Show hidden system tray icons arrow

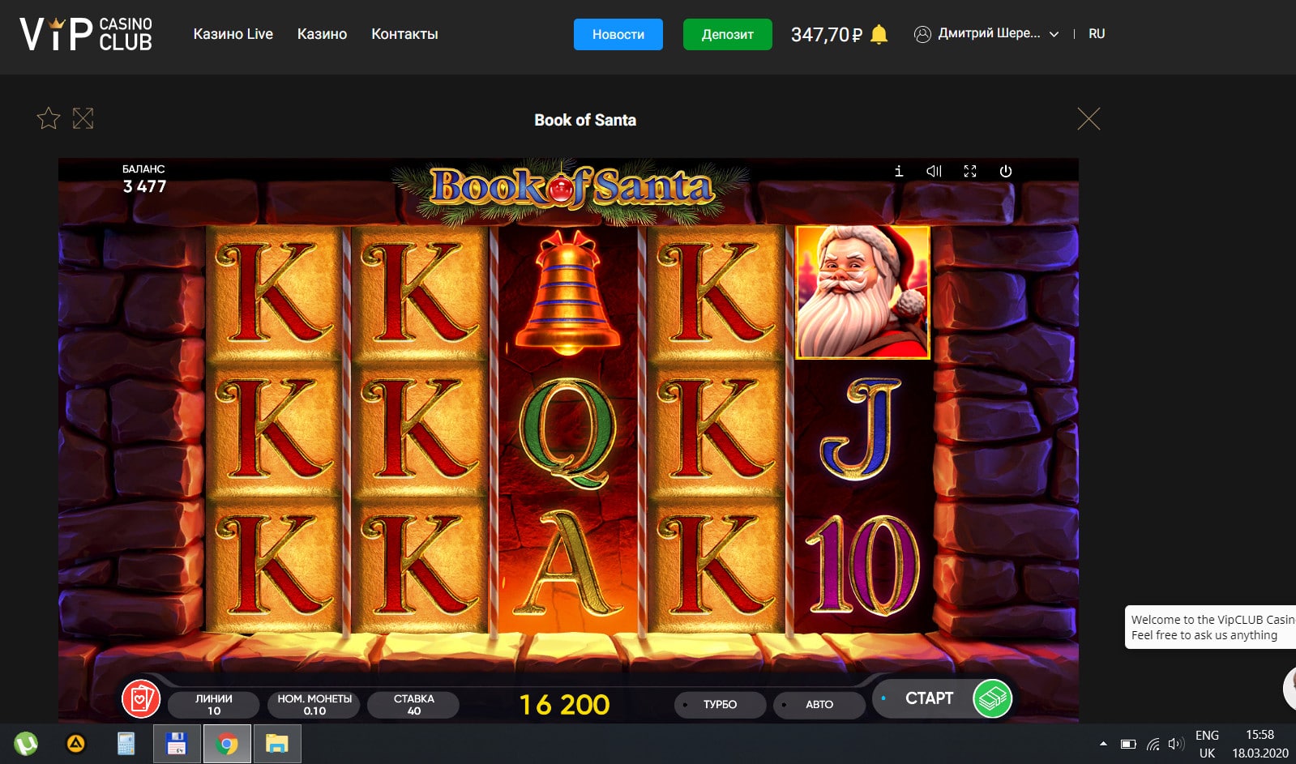point(1103,744)
